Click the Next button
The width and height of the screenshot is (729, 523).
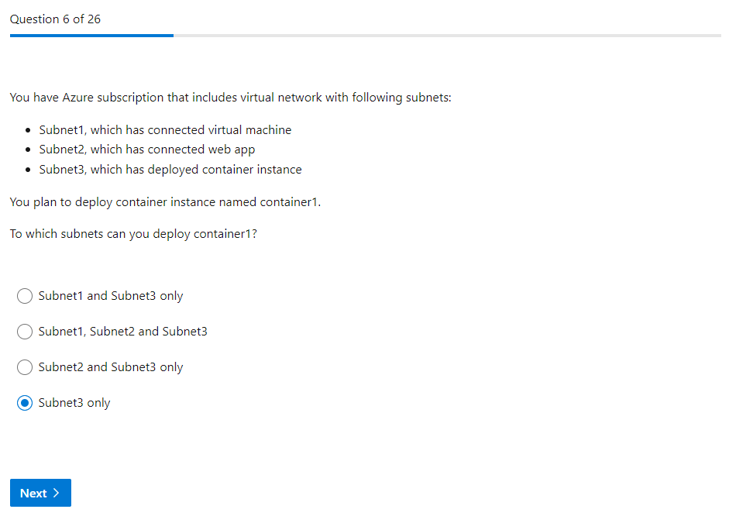click(40, 493)
